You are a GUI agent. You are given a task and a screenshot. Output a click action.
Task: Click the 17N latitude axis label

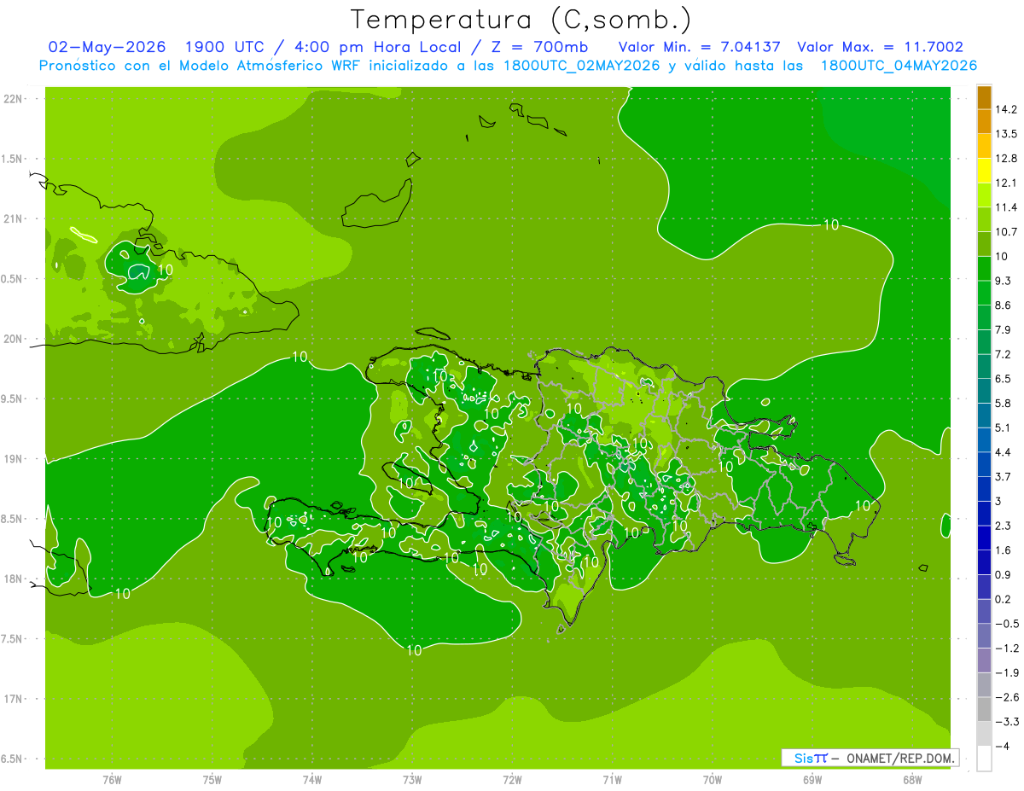pos(15,699)
